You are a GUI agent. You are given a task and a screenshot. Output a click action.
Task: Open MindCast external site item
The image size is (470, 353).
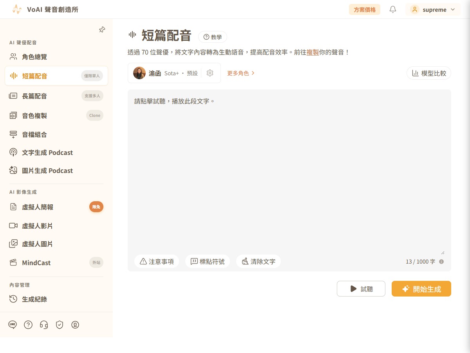tap(56, 263)
